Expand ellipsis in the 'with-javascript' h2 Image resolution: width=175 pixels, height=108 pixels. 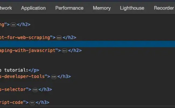pos(65,51)
